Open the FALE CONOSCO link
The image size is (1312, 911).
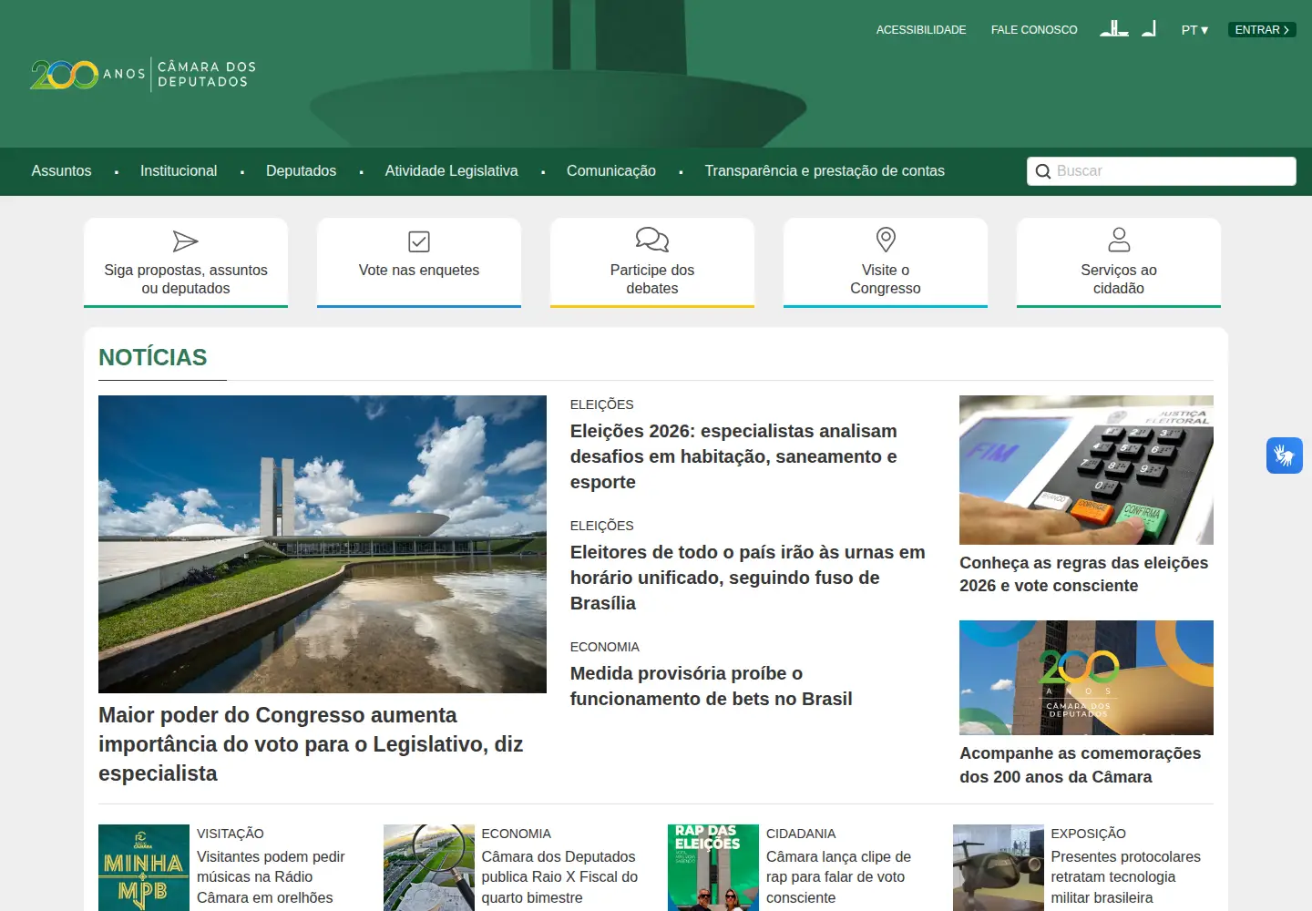[x=1034, y=30]
